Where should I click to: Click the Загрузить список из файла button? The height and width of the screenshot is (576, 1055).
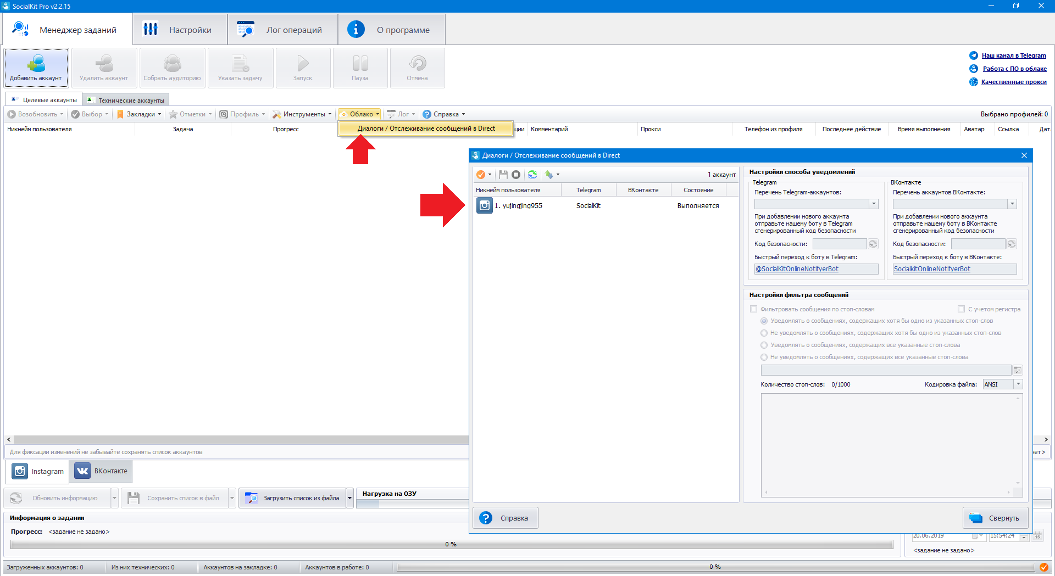pos(292,498)
